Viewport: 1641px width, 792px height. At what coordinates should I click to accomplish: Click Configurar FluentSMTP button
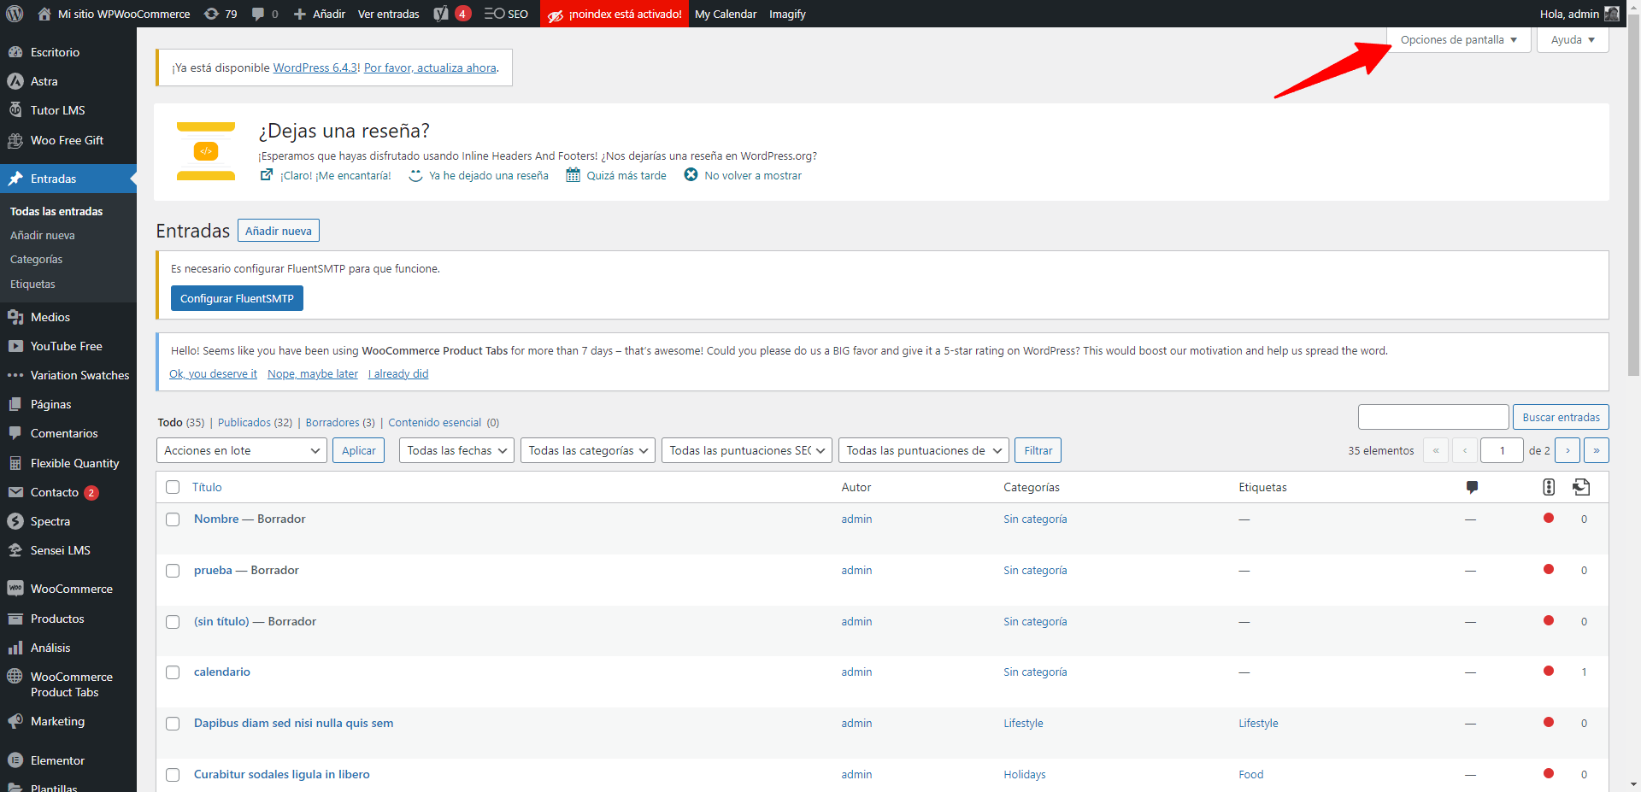237,298
